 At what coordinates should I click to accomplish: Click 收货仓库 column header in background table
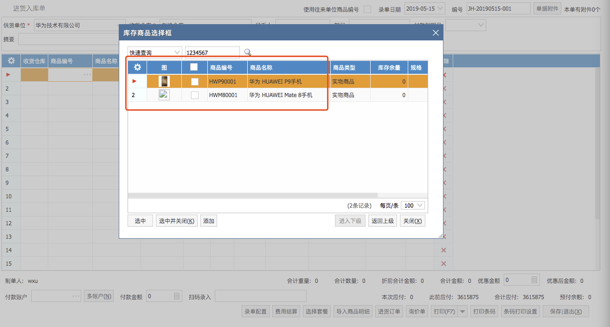click(34, 61)
